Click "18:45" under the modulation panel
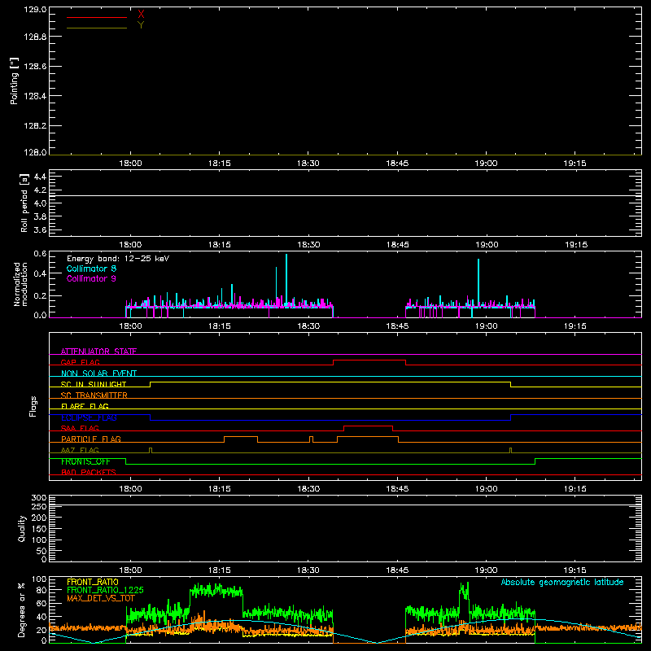The width and height of the screenshot is (651, 651). coord(397,326)
